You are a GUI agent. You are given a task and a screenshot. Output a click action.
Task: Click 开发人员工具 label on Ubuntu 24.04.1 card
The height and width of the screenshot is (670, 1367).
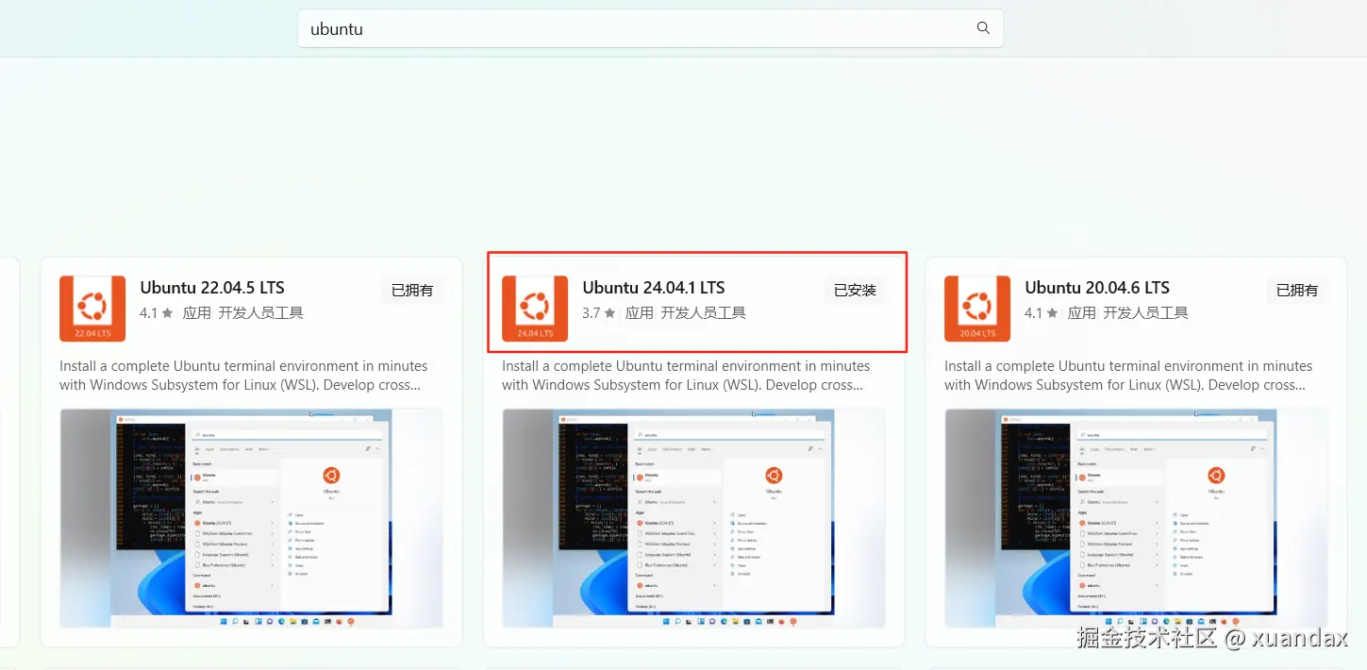tap(704, 313)
